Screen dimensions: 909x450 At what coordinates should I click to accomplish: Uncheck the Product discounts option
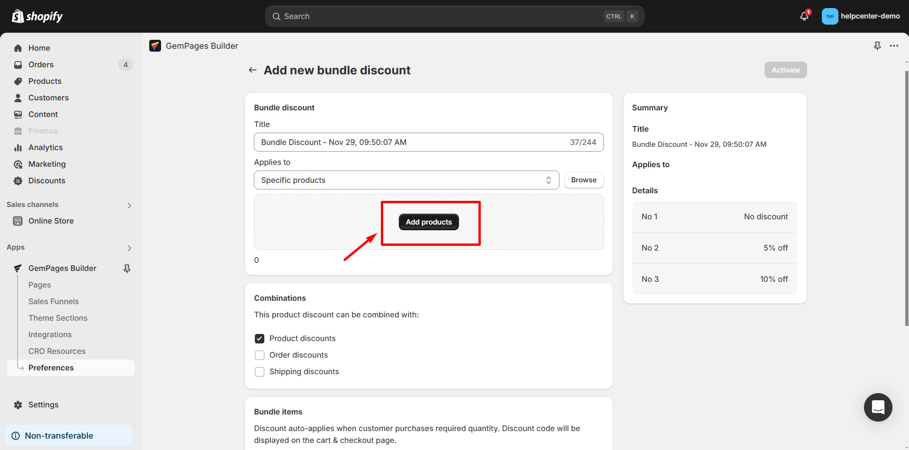pyautogui.click(x=260, y=338)
